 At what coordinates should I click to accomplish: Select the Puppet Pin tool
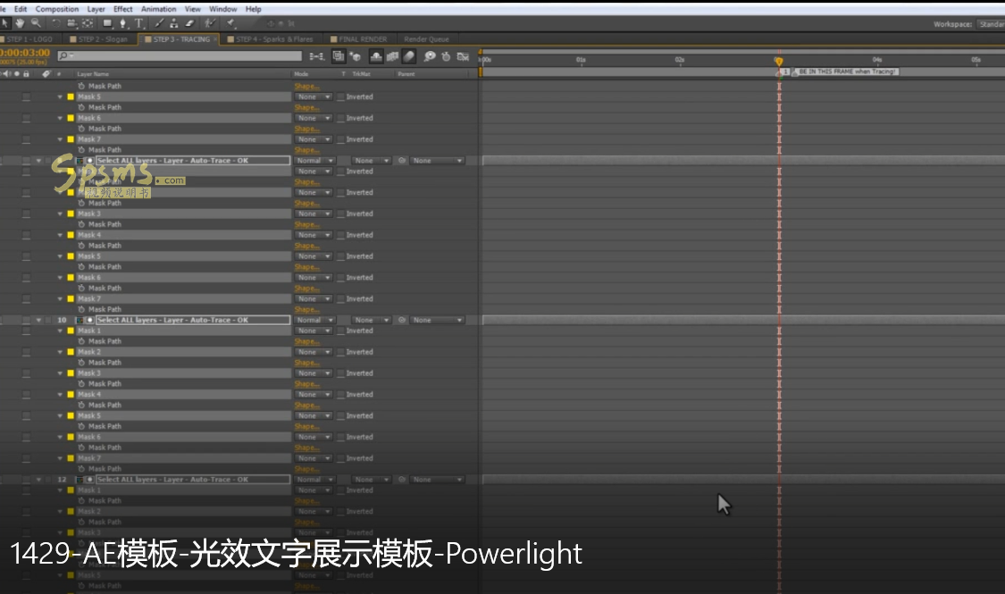[x=230, y=23]
